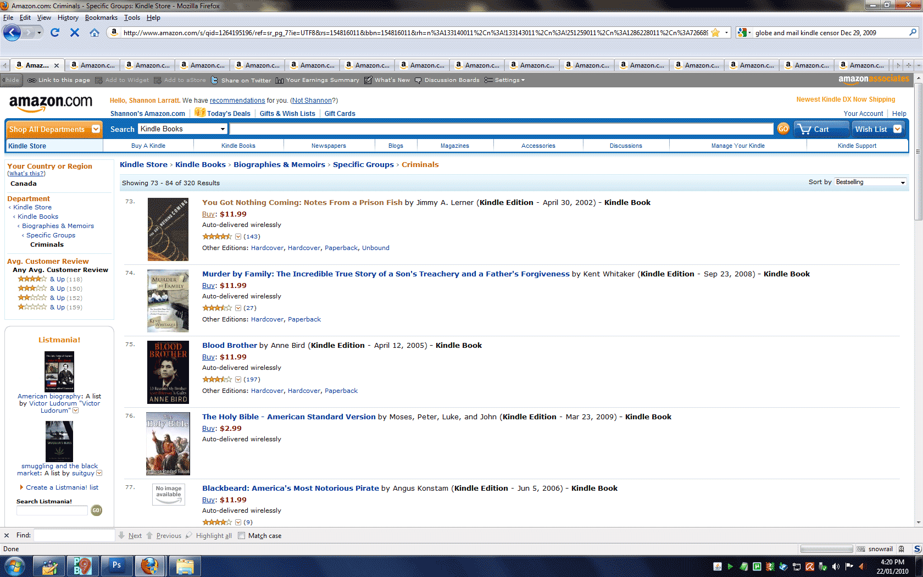Image resolution: width=923 pixels, height=577 pixels.
Task: Open the shopping Cart icon
Action: click(x=815, y=129)
